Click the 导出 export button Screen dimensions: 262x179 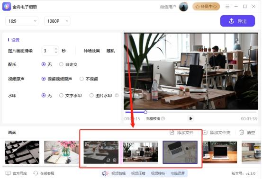tap(238, 21)
